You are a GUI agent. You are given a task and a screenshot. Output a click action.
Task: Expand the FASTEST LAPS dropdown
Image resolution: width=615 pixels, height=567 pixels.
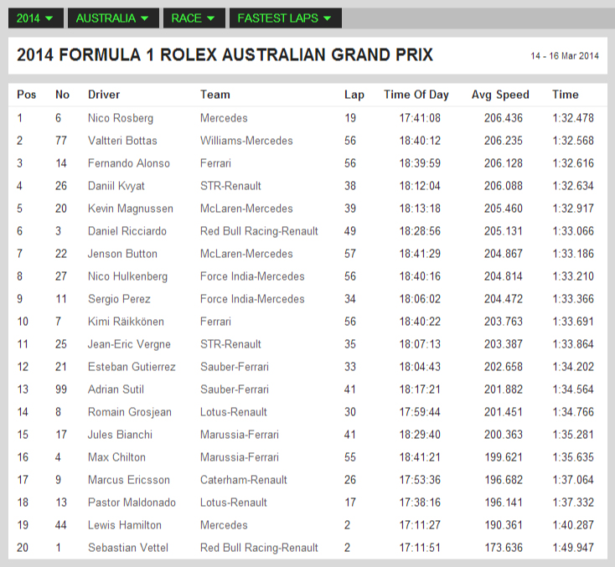pos(286,18)
